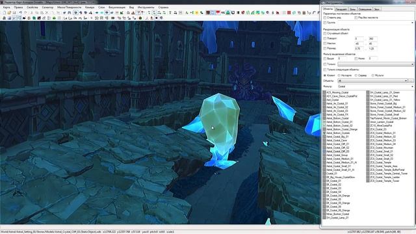Image resolution: width=416 pixels, height=234 pixels.
Task: Open the 'Камера' menu
Action: pyautogui.click(x=90, y=7)
